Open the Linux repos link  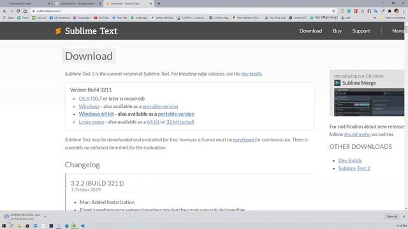[x=91, y=121]
